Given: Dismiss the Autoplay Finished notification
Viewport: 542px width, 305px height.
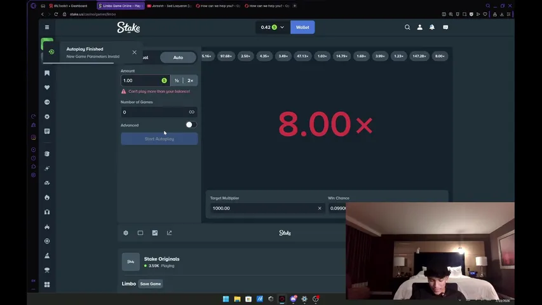Looking at the screenshot, I should [135, 52].
